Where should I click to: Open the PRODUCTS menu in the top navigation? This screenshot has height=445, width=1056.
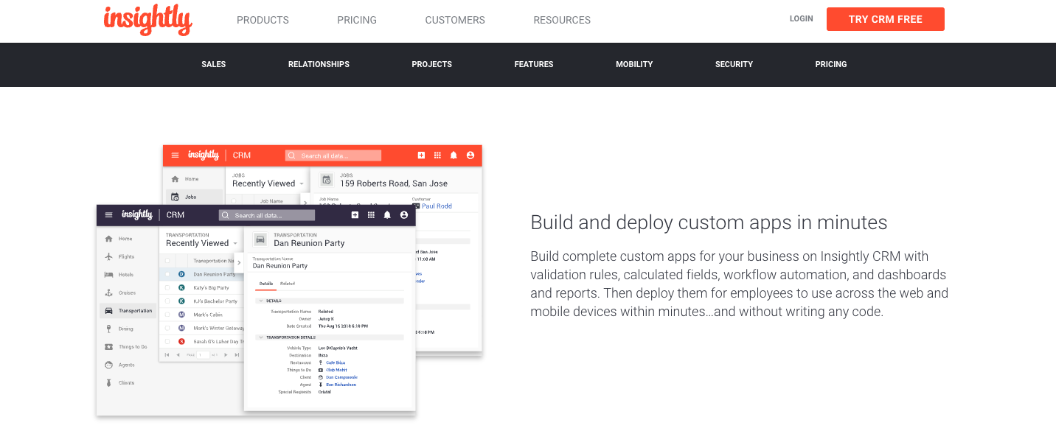263,20
